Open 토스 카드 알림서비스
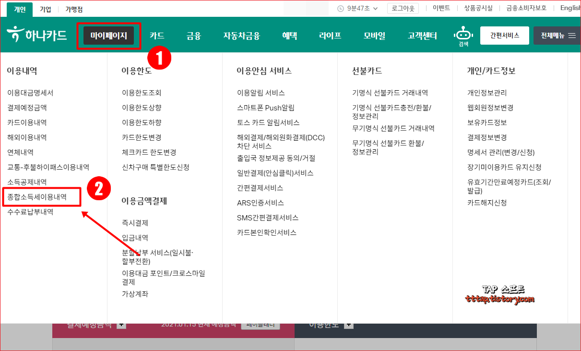The height and width of the screenshot is (351, 581). click(x=268, y=122)
